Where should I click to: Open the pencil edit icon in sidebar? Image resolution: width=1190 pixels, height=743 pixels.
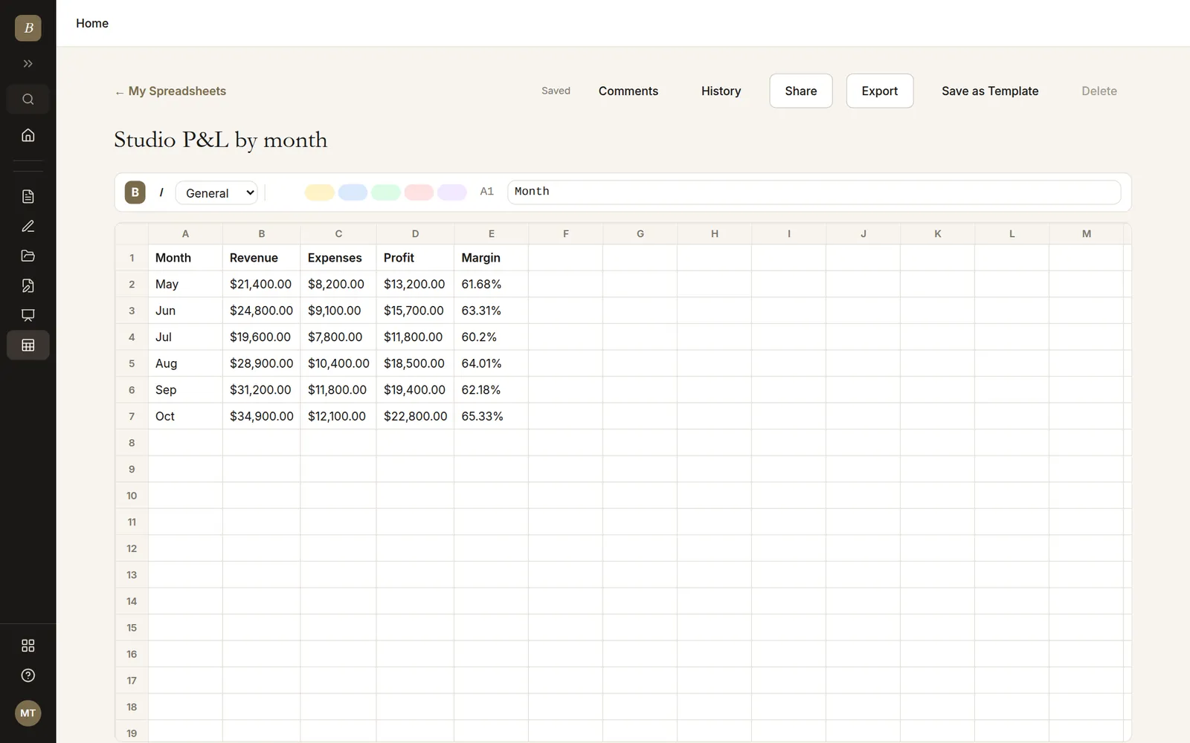pos(28,227)
